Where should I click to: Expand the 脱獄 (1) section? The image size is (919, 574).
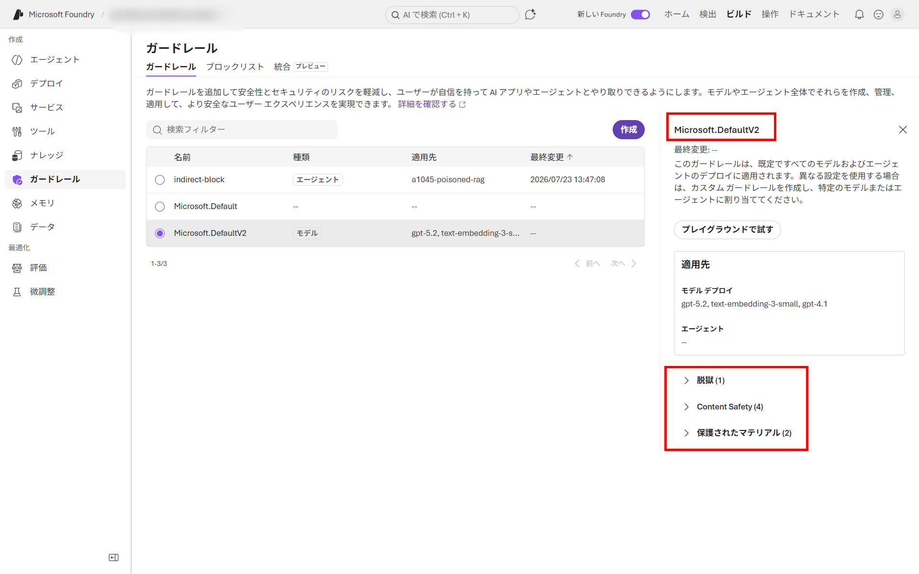(686, 380)
